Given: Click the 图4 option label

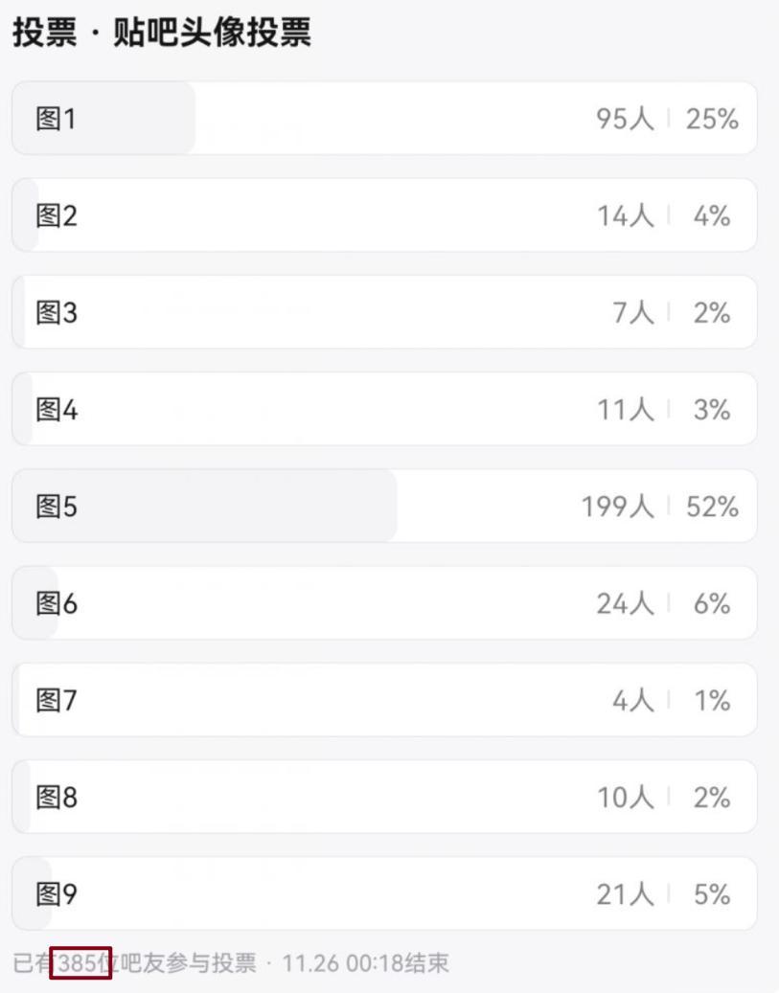Looking at the screenshot, I should [x=57, y=410].
